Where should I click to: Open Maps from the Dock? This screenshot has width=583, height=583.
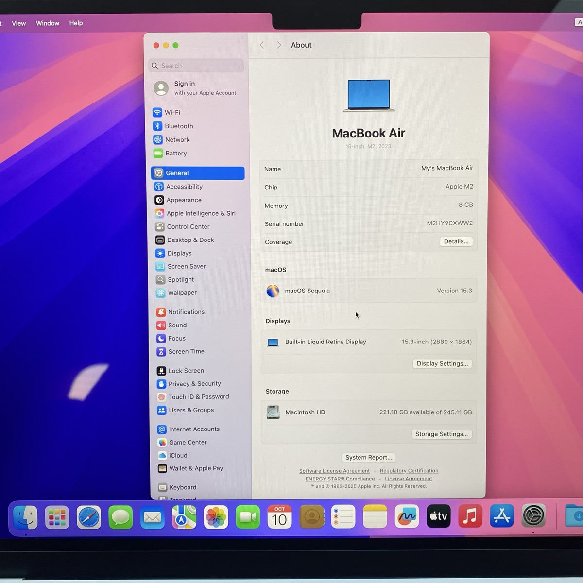tap(184, 517)
